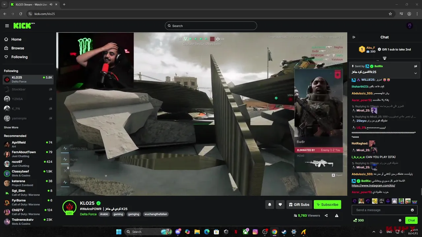Reload the page with browser refresh button
The image size is (422, 237).
(20, 14)
